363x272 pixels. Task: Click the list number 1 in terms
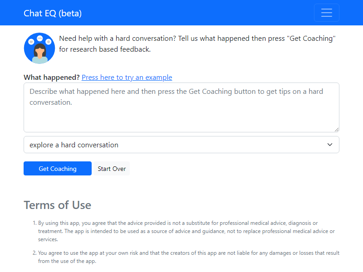point(34,223)
